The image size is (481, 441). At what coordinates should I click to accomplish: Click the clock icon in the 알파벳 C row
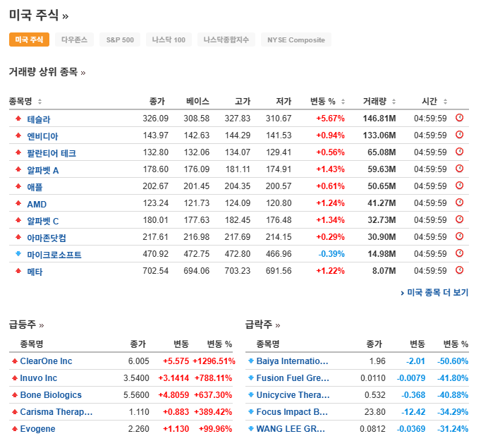pos(459,219)
